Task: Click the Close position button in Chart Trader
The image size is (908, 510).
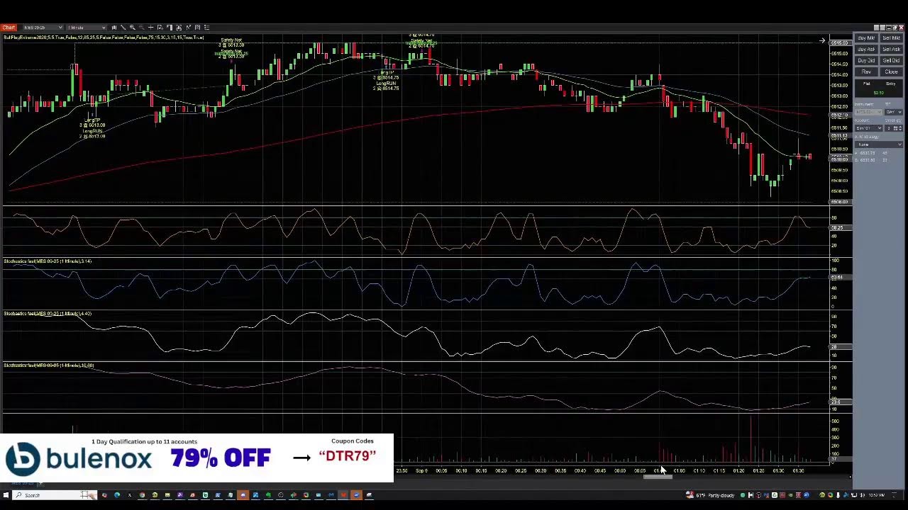Action: (892, 72)
